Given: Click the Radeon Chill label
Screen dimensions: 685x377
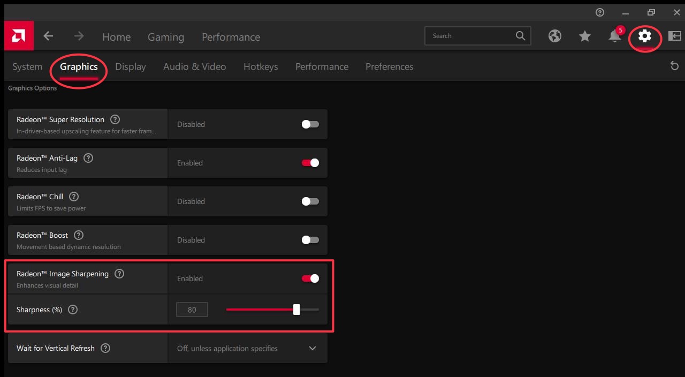Looking at the screenshot, I should pos(40,197).
